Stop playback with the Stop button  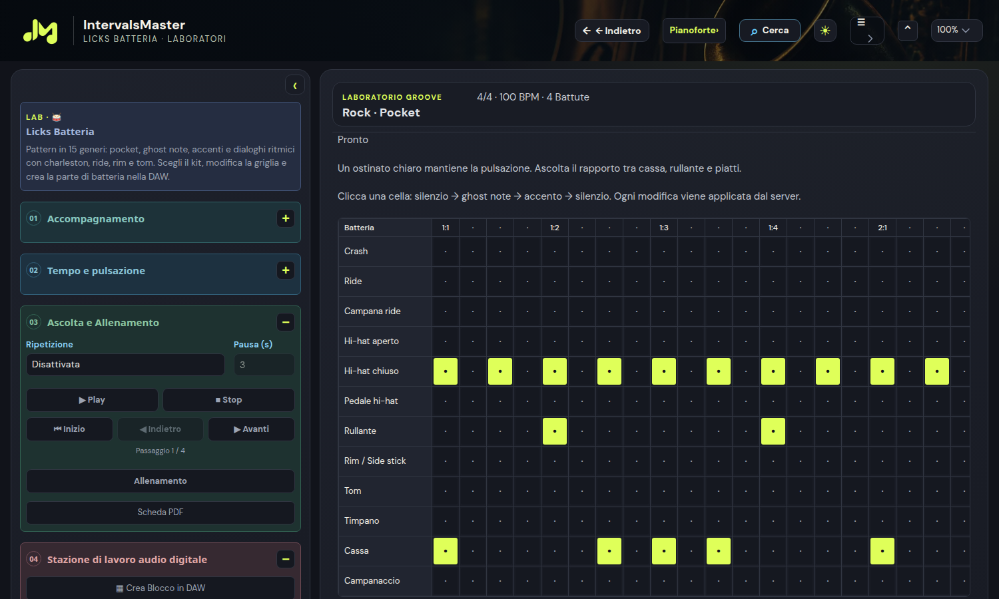tap(228, 400)
